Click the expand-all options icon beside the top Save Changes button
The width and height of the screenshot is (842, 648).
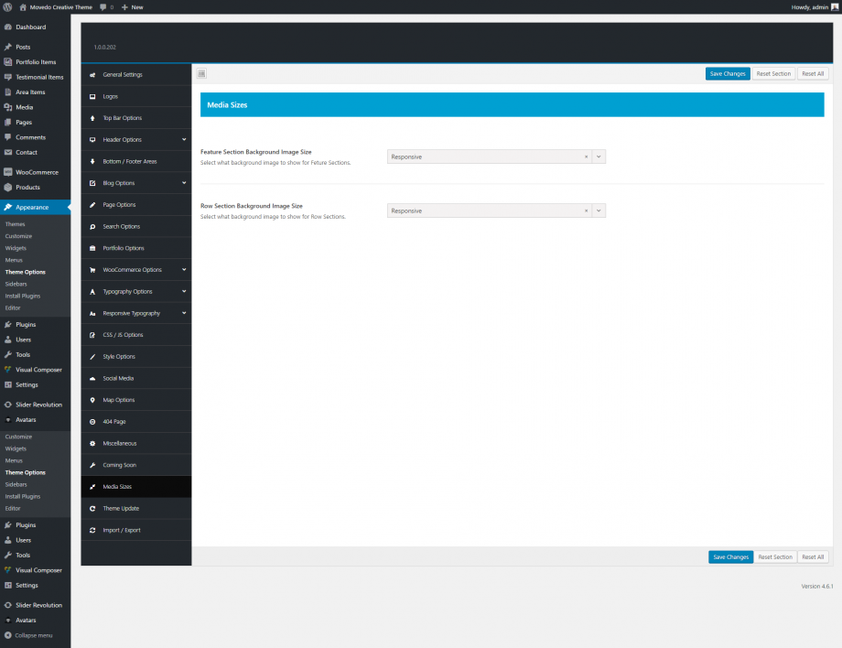click(201, 73)
